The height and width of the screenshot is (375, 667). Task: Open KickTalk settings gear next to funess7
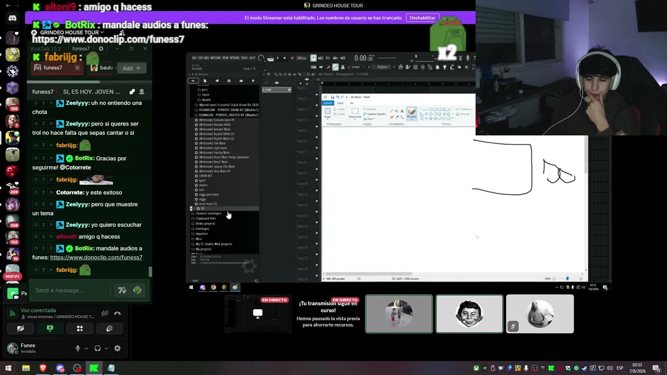click(x=101, y=48)
